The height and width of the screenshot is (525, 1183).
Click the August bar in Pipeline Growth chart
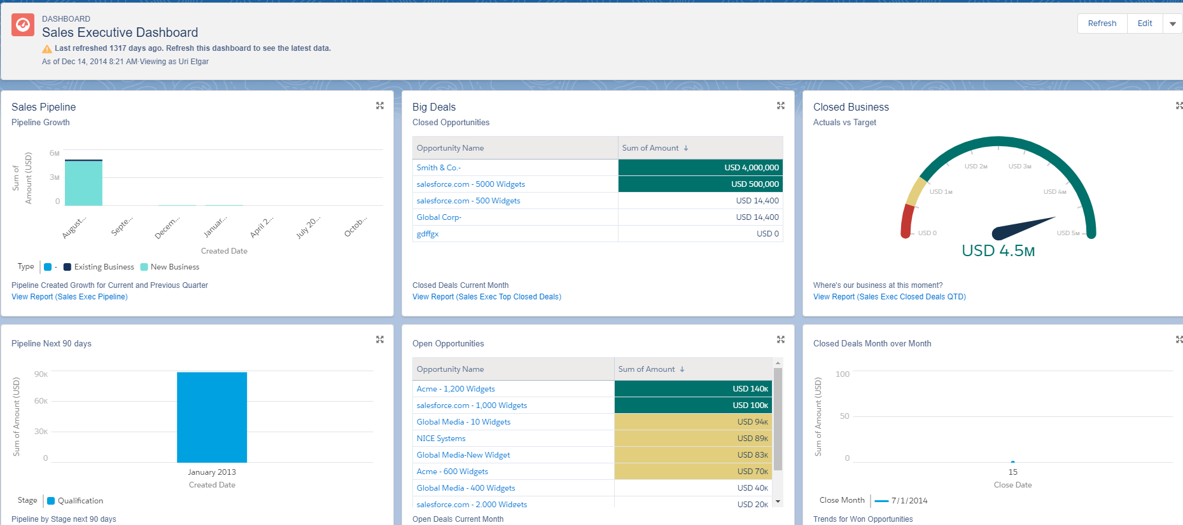click(83, 183)
